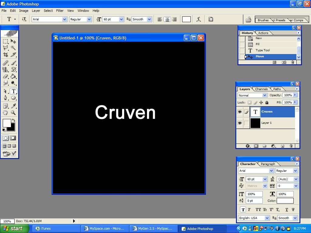Select the Magic Wand tool
This screenshot has height=233, width=311.
13,48
